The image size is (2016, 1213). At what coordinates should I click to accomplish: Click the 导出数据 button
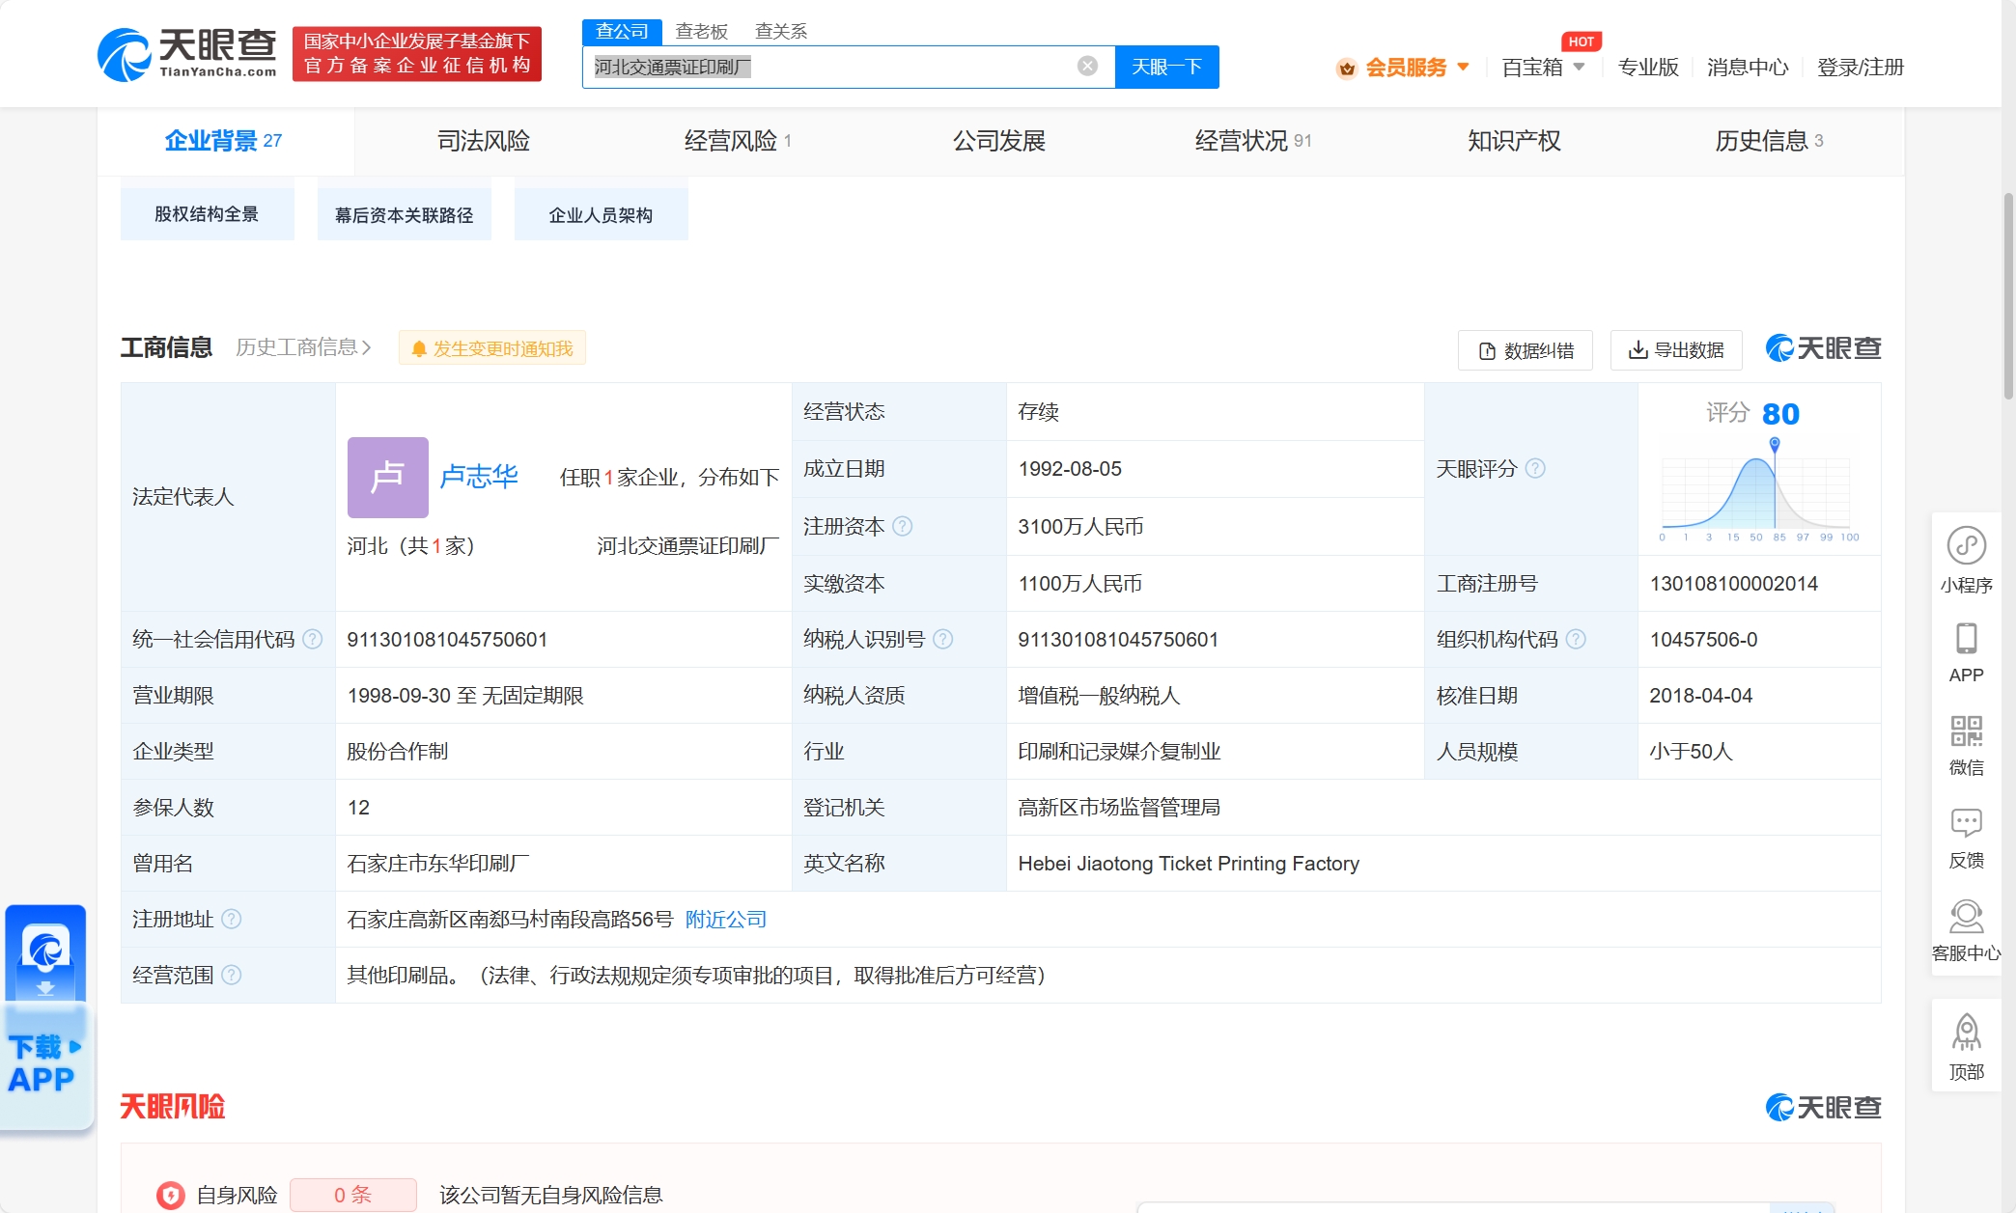(1676, 349)
